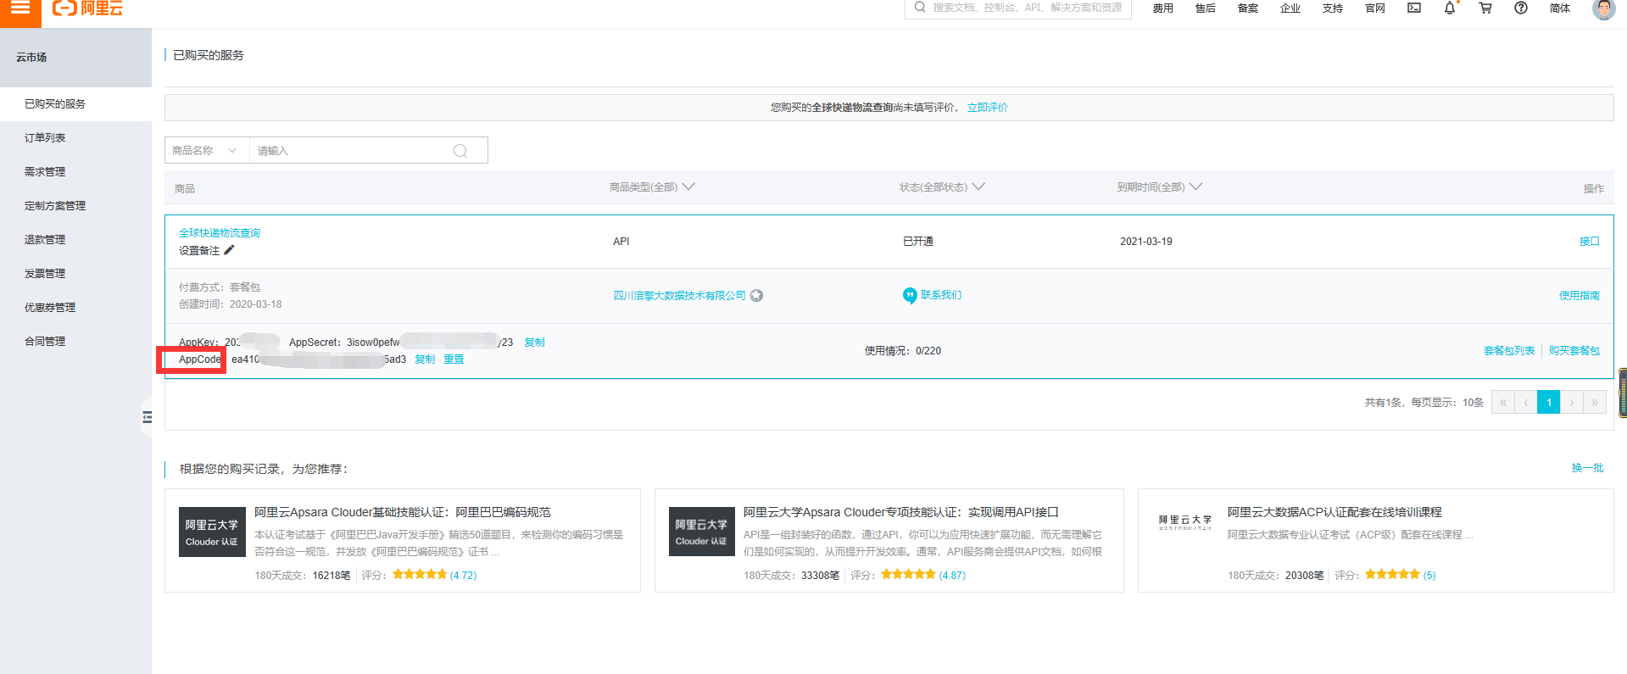1627x674 pixels.
Task: Click the search magnifier in product filter
Action: coord(460,151)
